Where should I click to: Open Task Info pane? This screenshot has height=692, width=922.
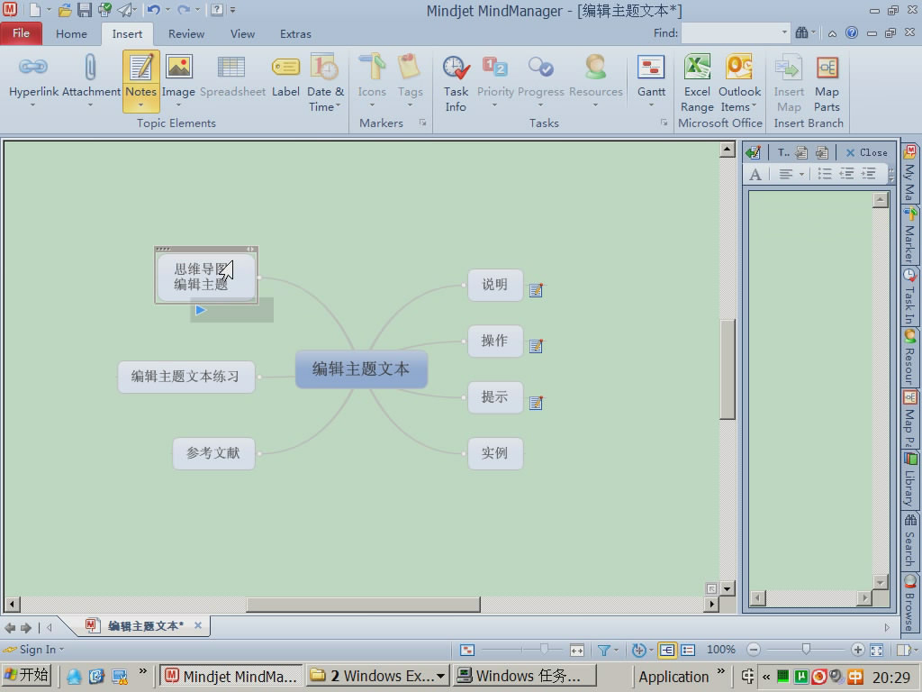[456, 83]
